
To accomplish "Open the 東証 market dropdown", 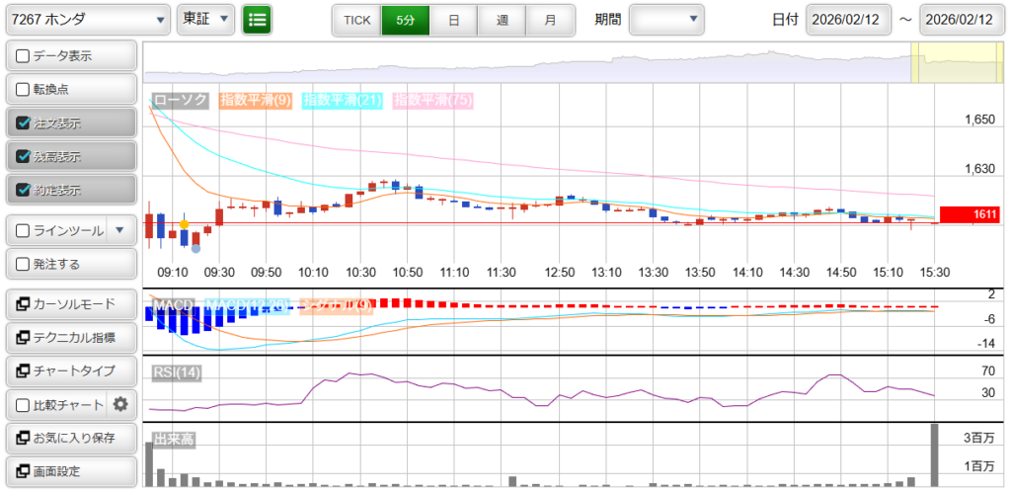I will coord(205,19).
